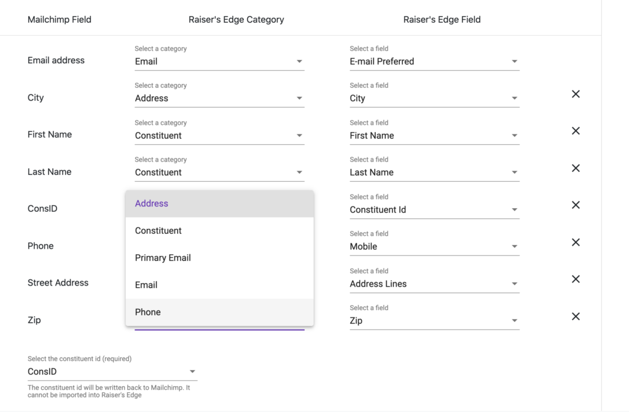Click the Email address Mailchimp field label
629x412 pixels.
[56, 61]
